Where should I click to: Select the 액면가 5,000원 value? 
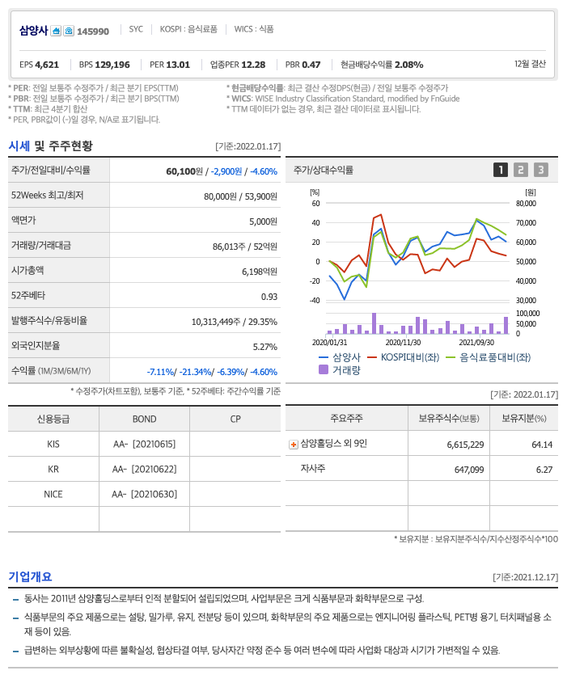click(x=263, y=221)
